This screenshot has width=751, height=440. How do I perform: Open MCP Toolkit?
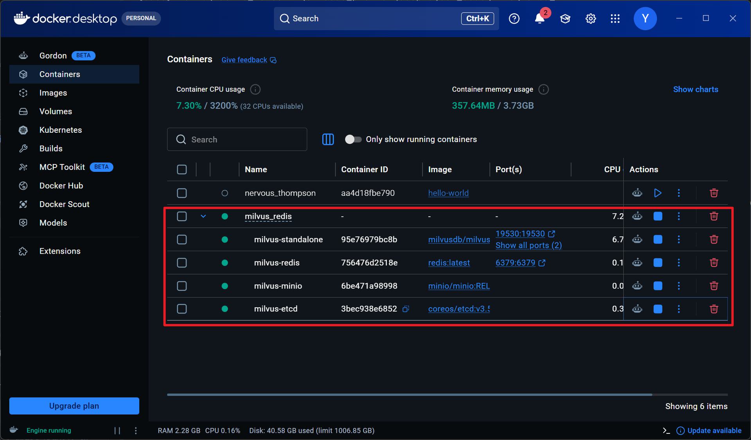(x=74, y=167)
